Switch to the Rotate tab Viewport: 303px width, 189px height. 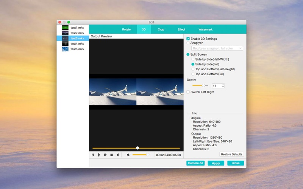click(127, 29)
